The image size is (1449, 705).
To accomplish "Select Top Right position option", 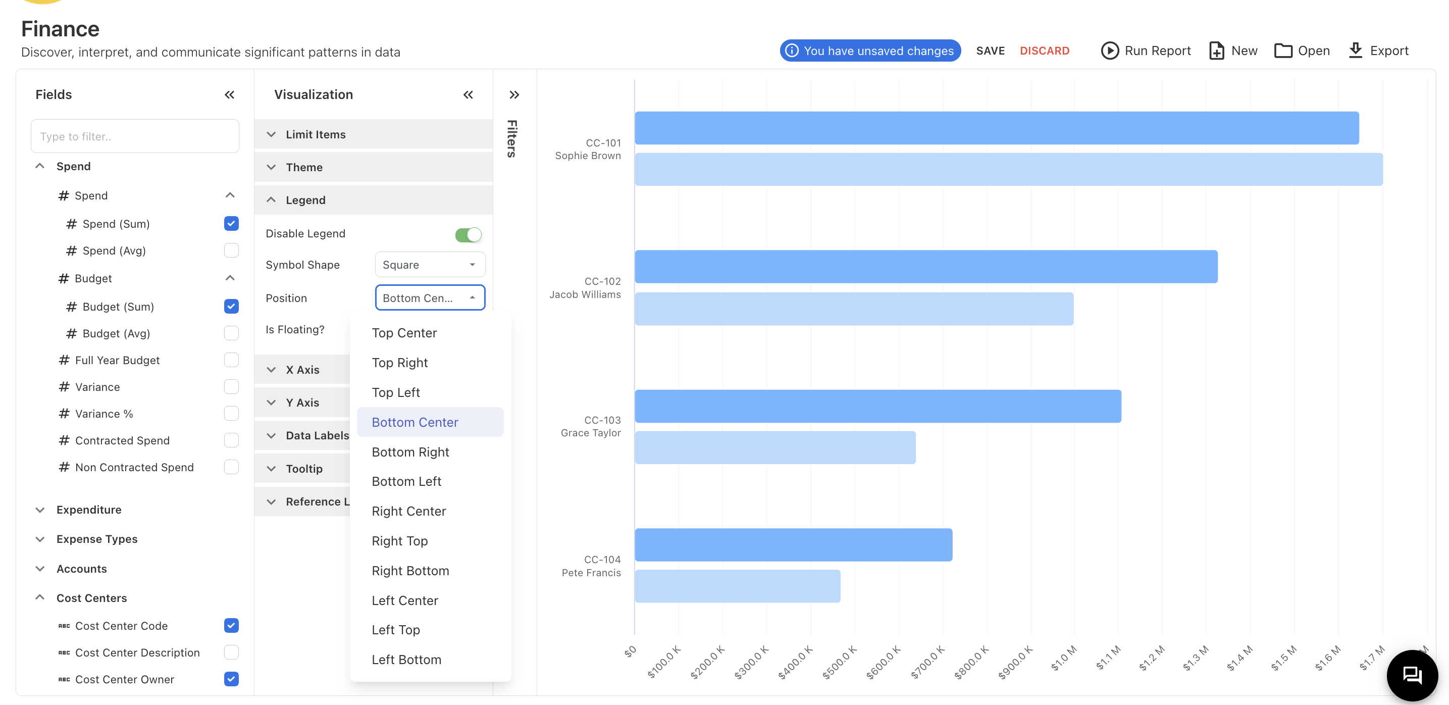I will (x=399, y=362).
